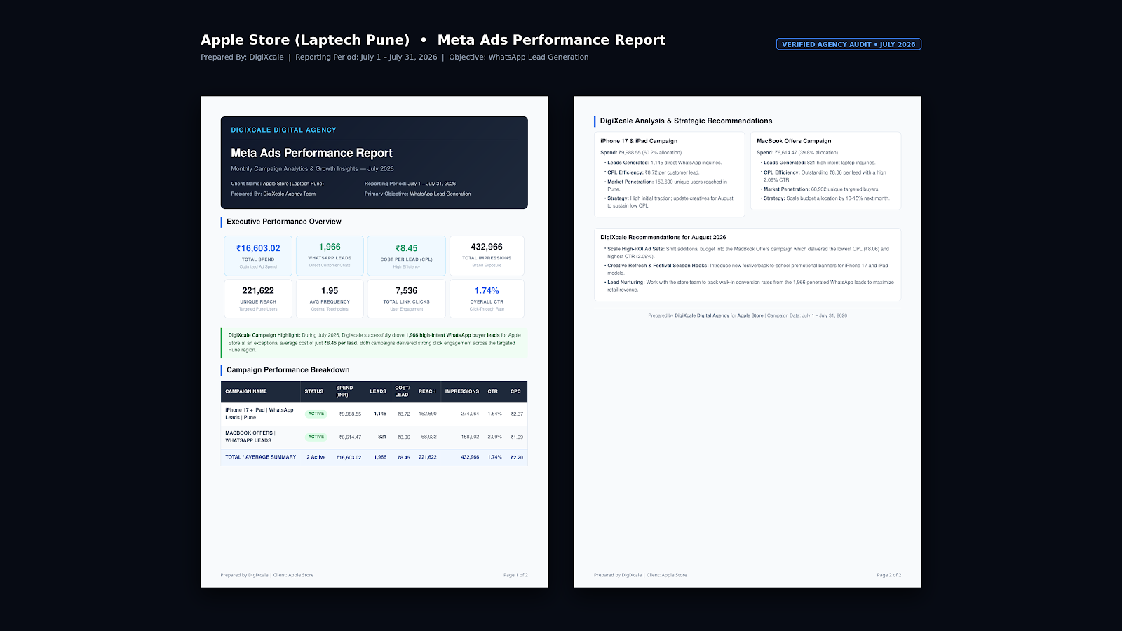Screen dimensions: 1122x631
Task: Click the 'SPEND (INR)' column header
Action: pos(344,391)
